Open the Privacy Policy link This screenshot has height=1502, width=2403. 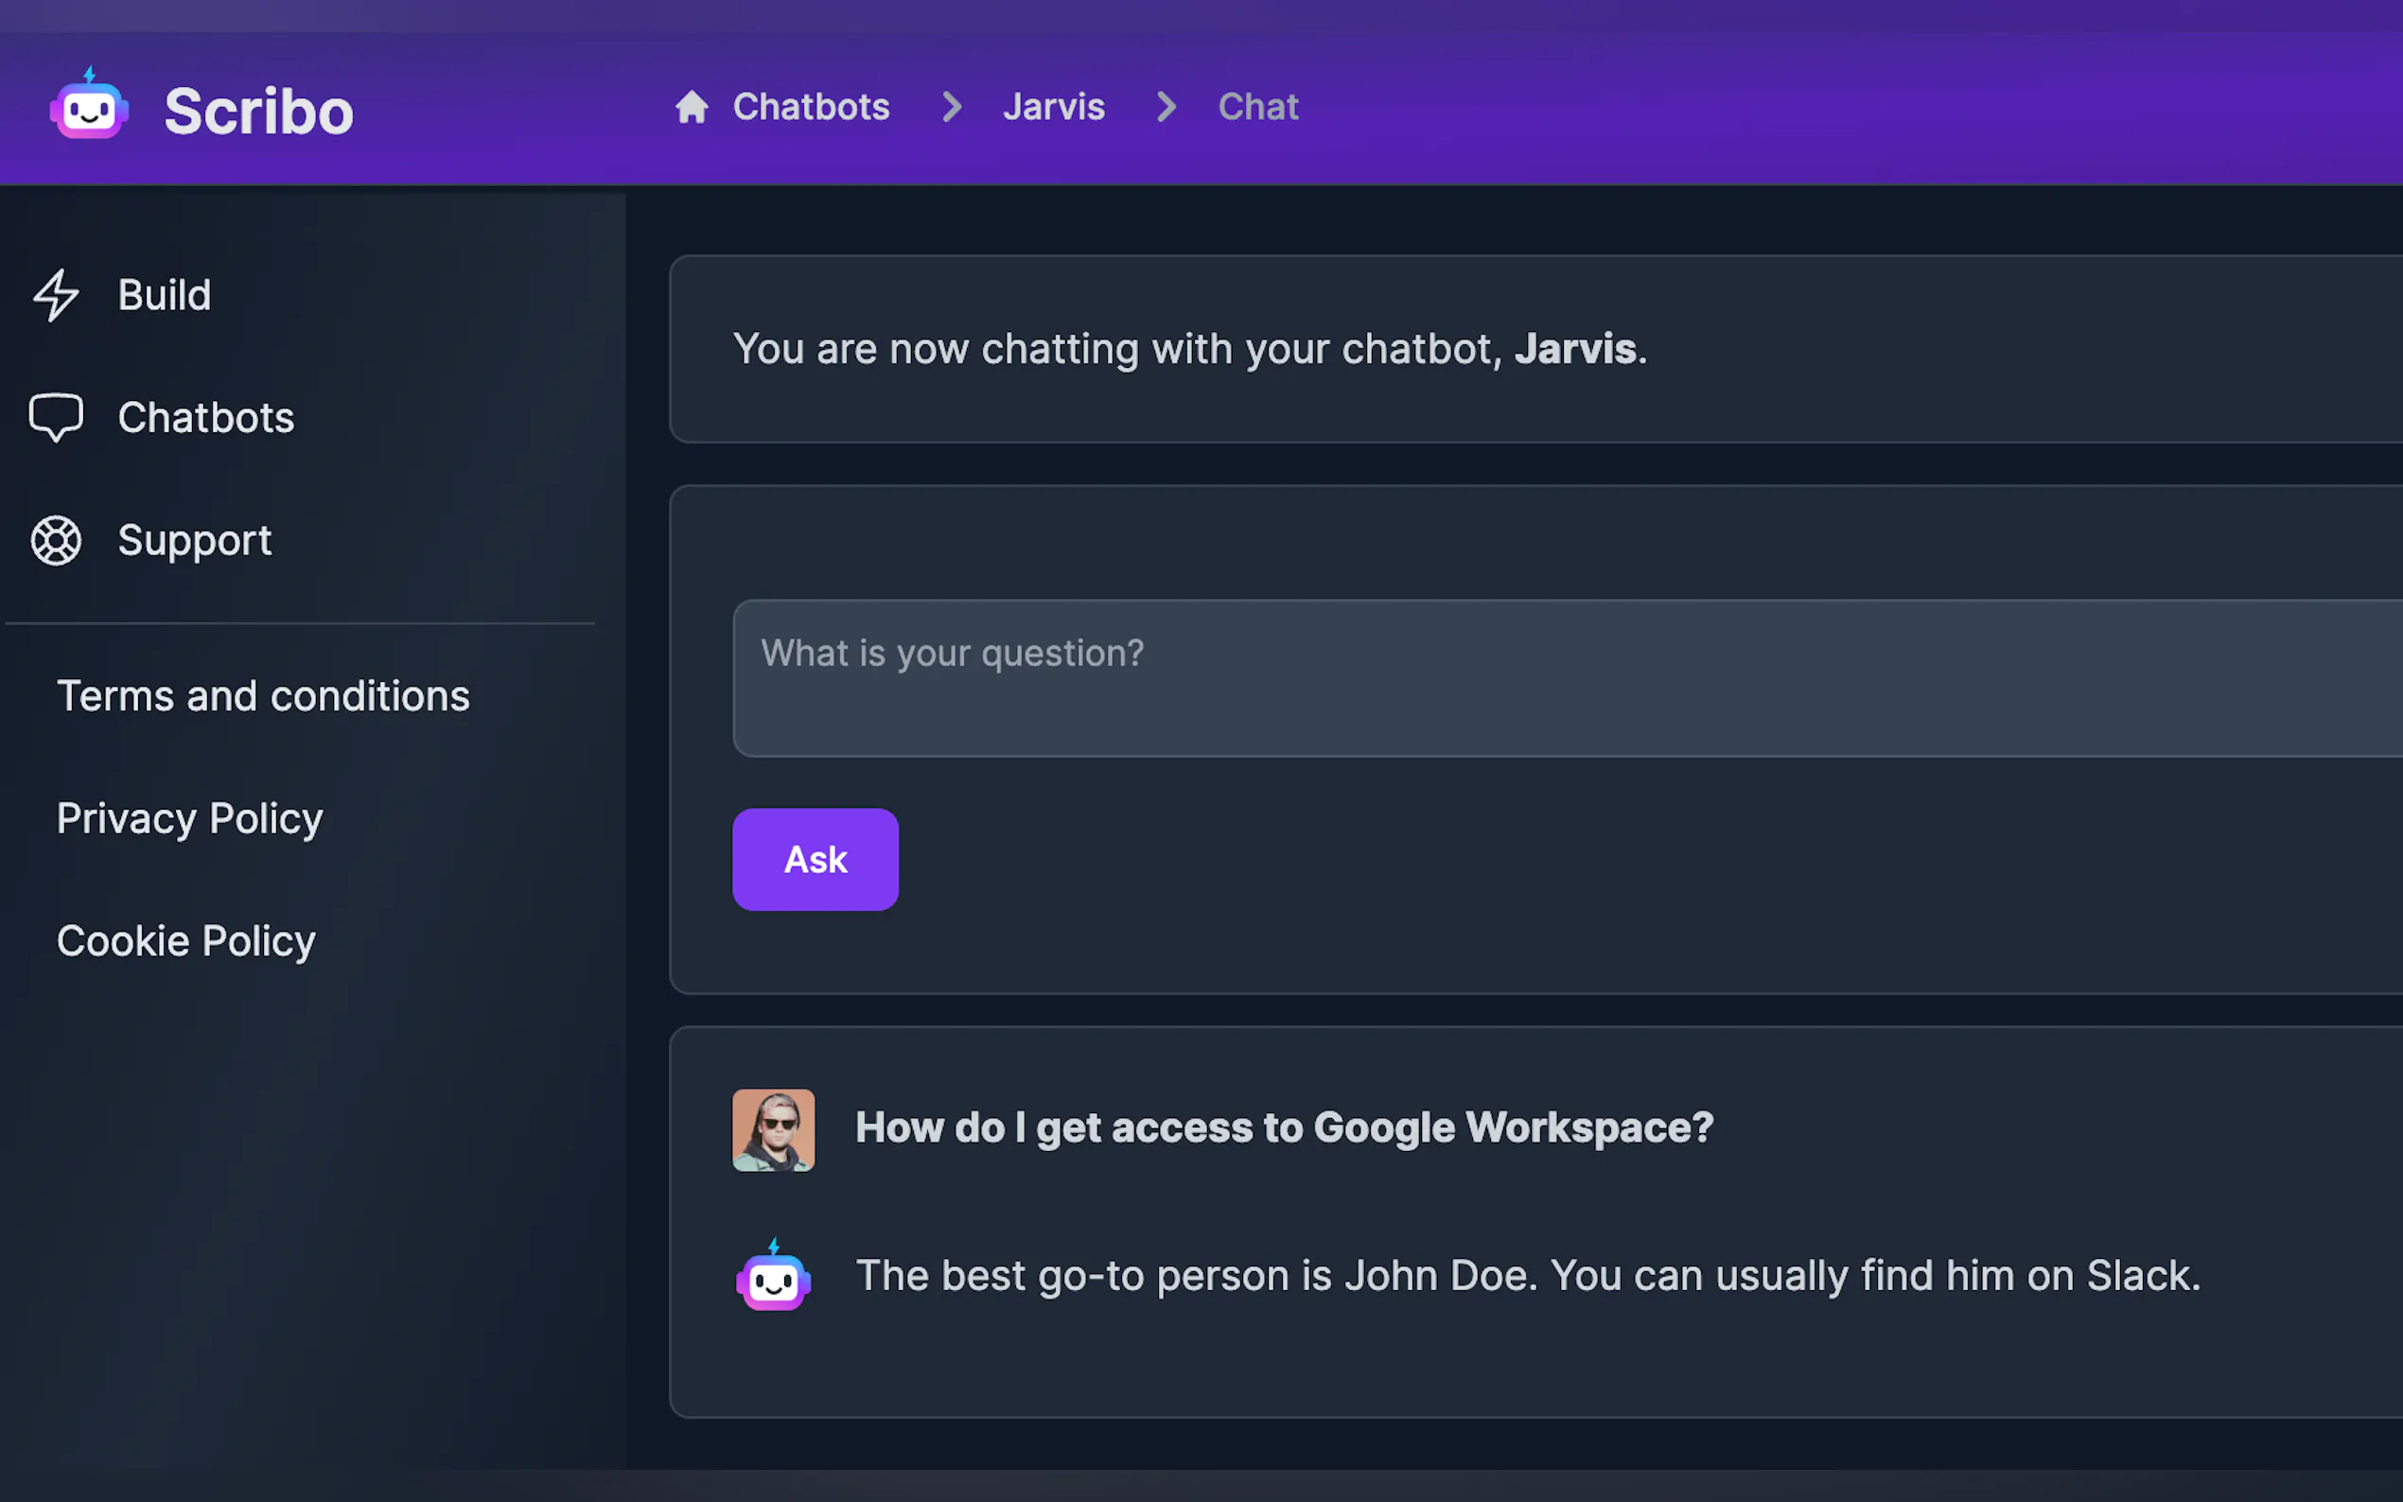190,818
